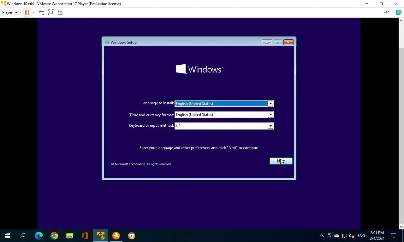Maximize the VMware Player window
Image resolution: width=404 pixels, height=242 pixels.
pos(381,4)
